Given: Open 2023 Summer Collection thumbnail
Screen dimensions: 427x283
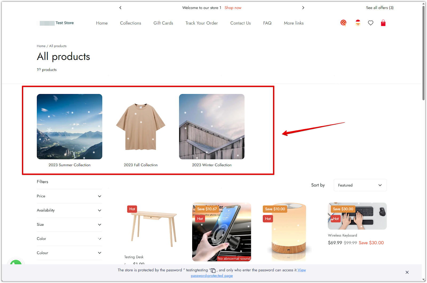Looking at the screenshot, I should pos(69,126).
